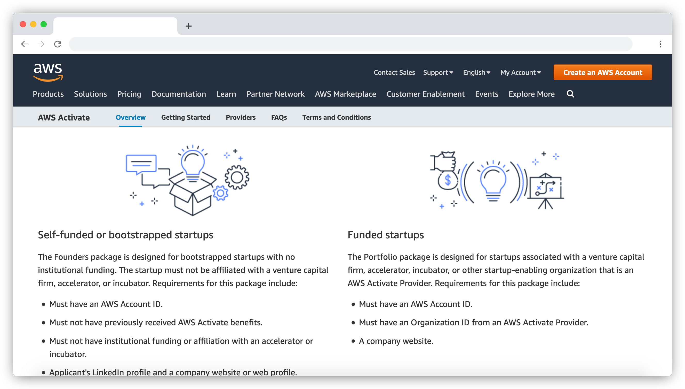This screenshot has width=685, height=389.
Task: Open a new tab with the plus icon
Action: 189,26
